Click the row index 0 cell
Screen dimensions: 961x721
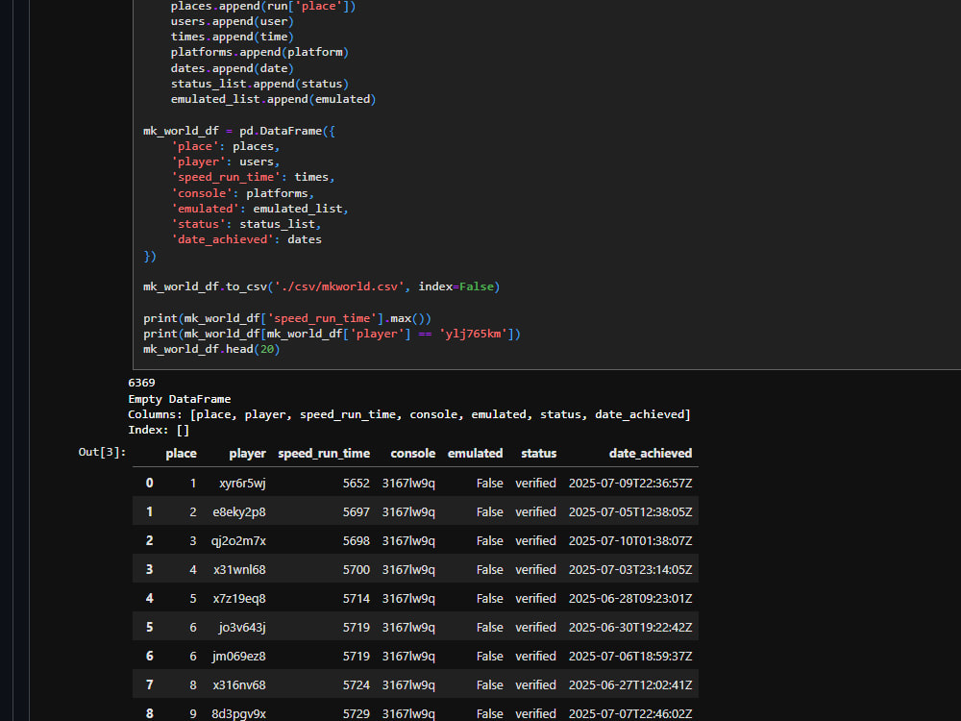150,484
